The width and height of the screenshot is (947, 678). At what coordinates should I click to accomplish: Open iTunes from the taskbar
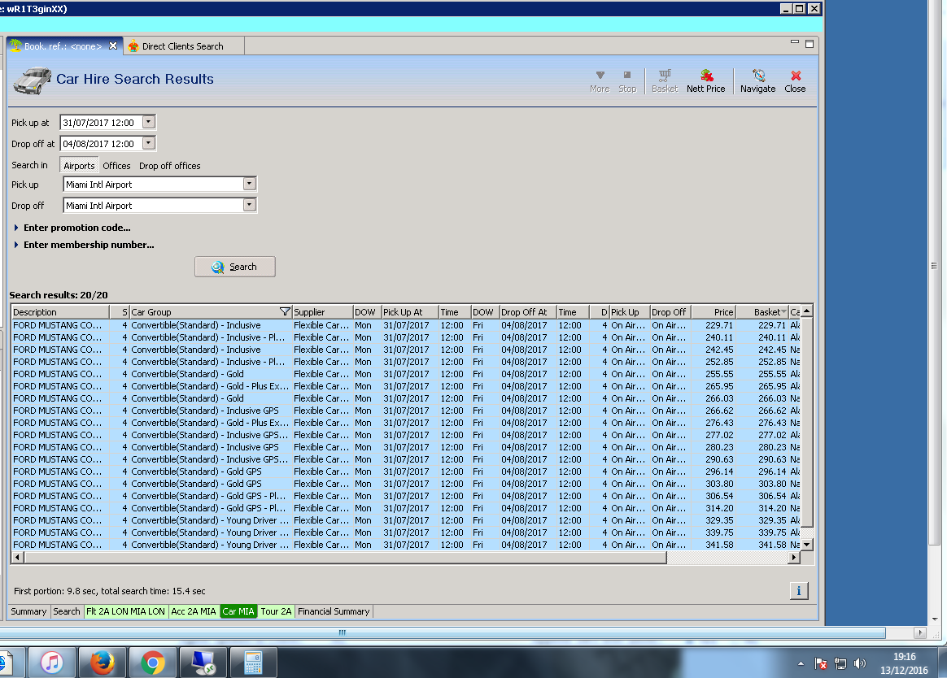[52, 663]
